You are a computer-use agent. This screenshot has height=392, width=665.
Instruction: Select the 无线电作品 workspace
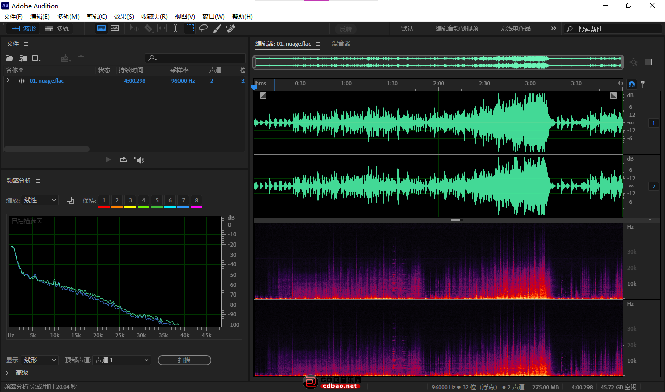coord(515,29)
